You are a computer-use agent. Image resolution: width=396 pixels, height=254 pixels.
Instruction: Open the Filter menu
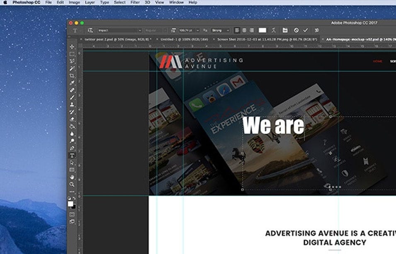coord(135,2)
